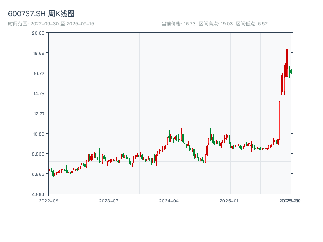Image resolution: width=323 pixels, height=242 pixels.
Task: Click y-axis label 20.66
Action: pos(38,33)
